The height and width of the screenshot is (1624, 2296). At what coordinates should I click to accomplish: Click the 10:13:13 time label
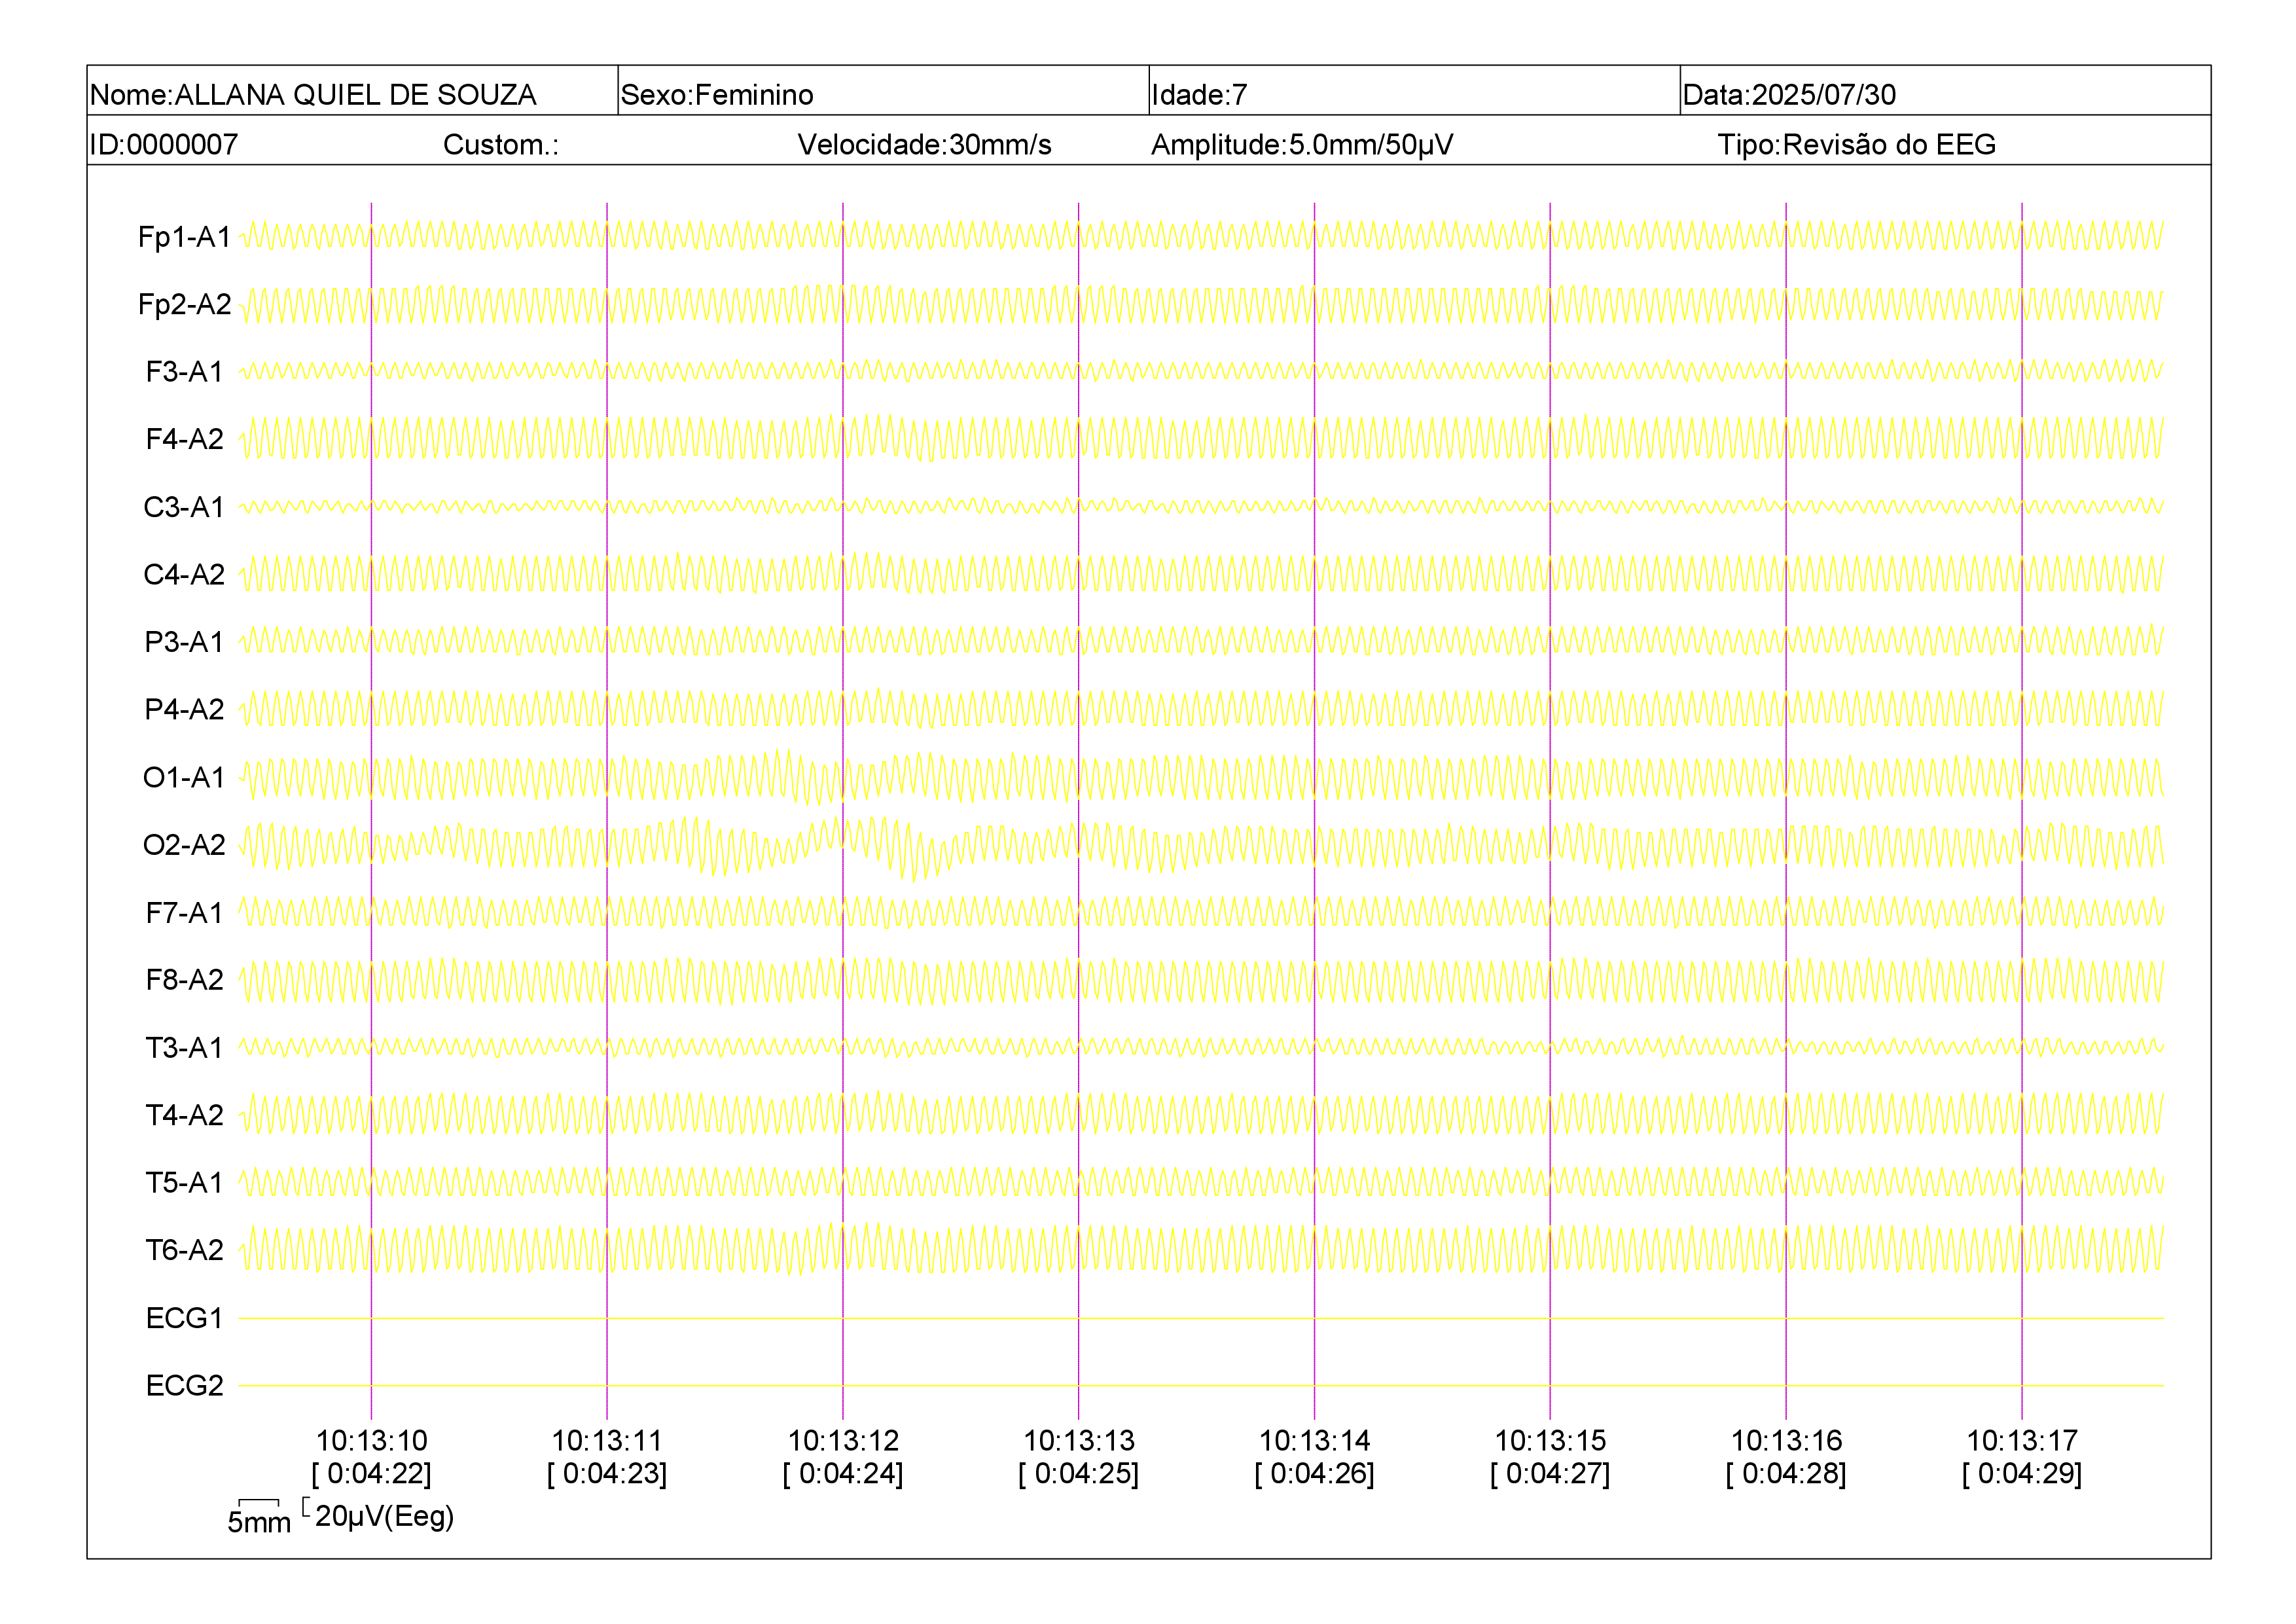(1079, 1441)
